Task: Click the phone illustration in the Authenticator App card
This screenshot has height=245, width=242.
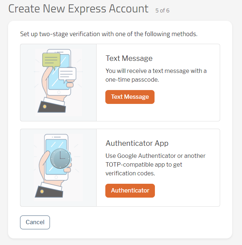Action: click(56, 157)
